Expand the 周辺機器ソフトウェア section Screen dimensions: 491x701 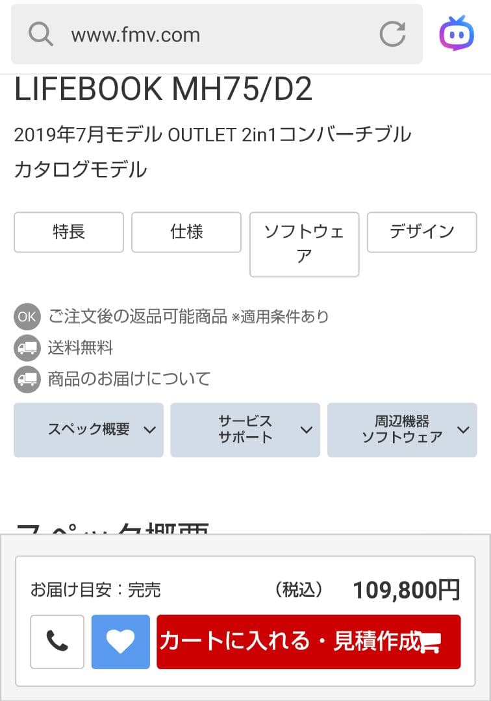[401, 430]
